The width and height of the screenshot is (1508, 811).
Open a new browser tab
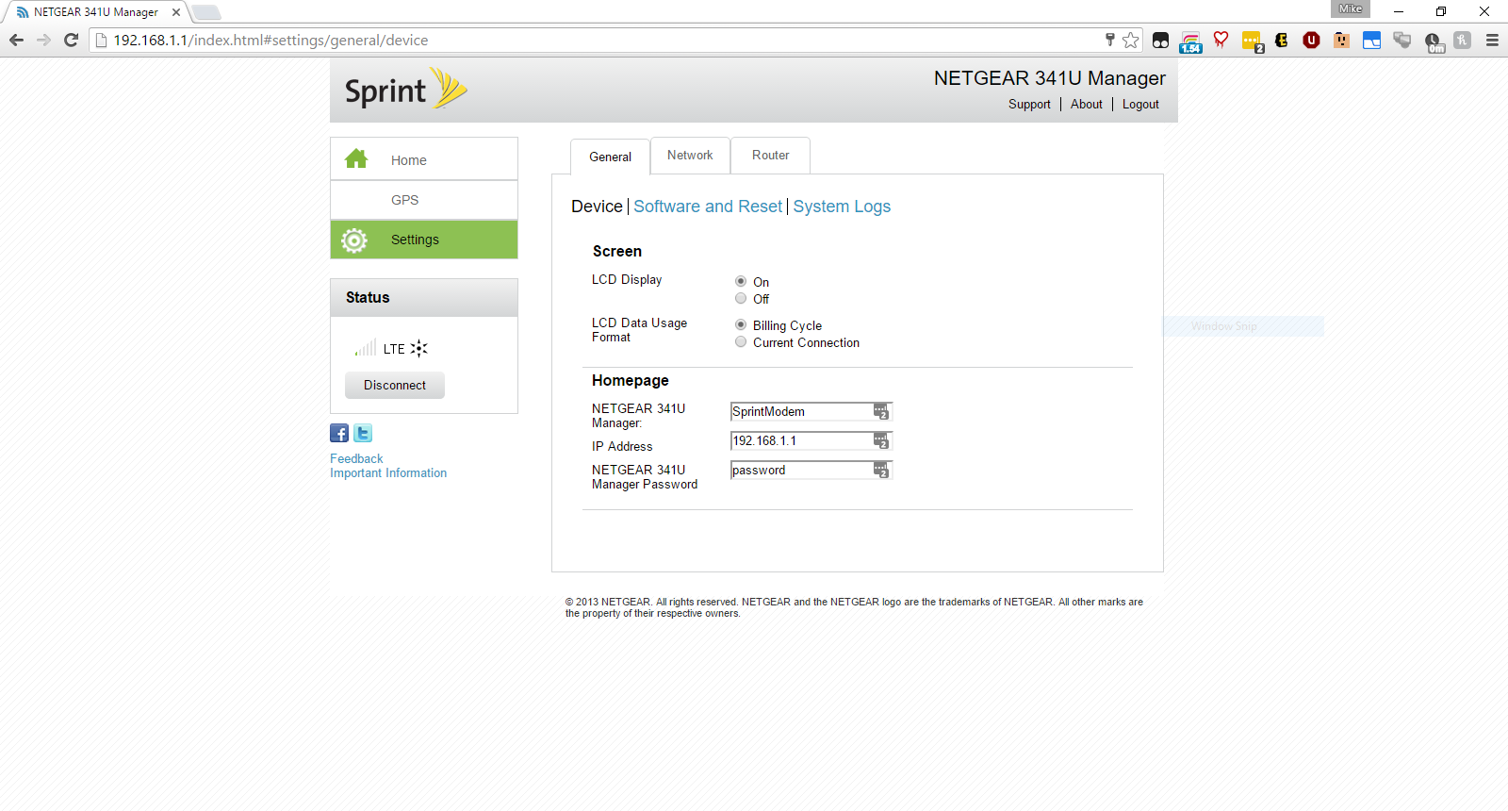pos(206,12)
